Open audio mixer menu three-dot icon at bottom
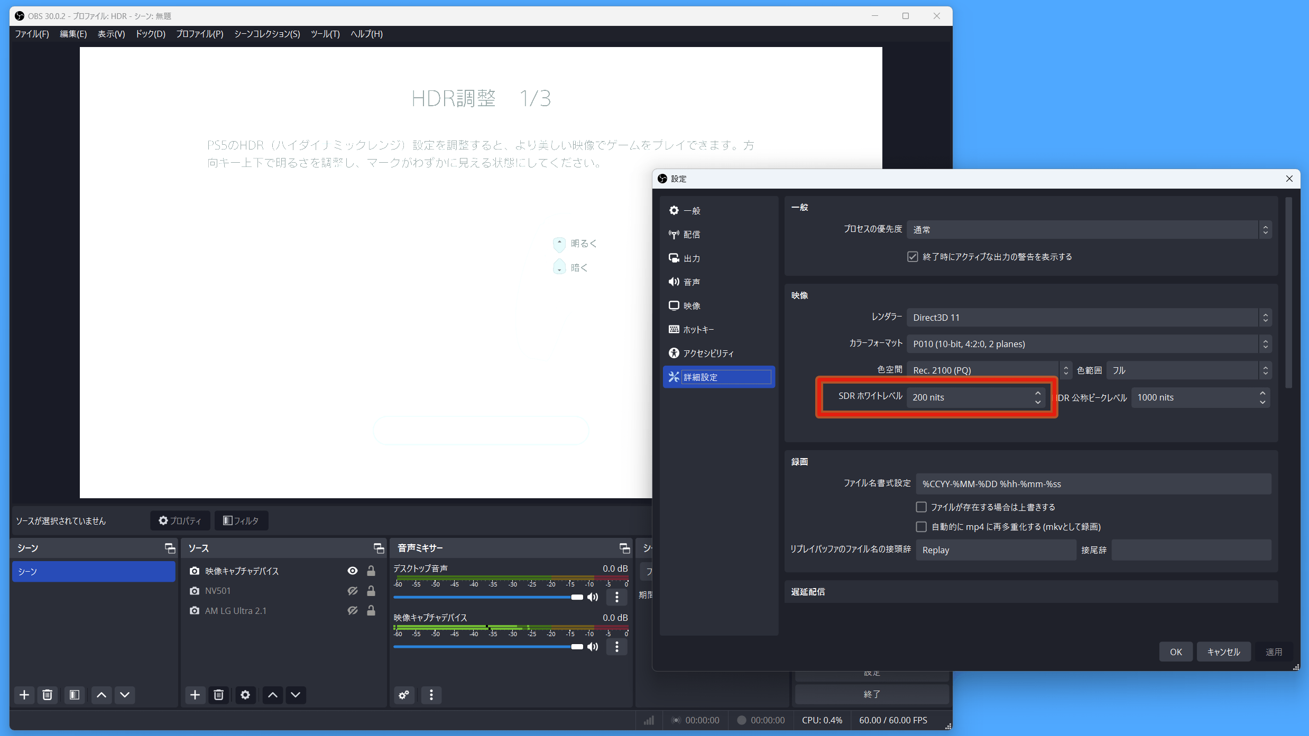Image resolution: width=1309 pixels, height=736 pixels. 431,695
